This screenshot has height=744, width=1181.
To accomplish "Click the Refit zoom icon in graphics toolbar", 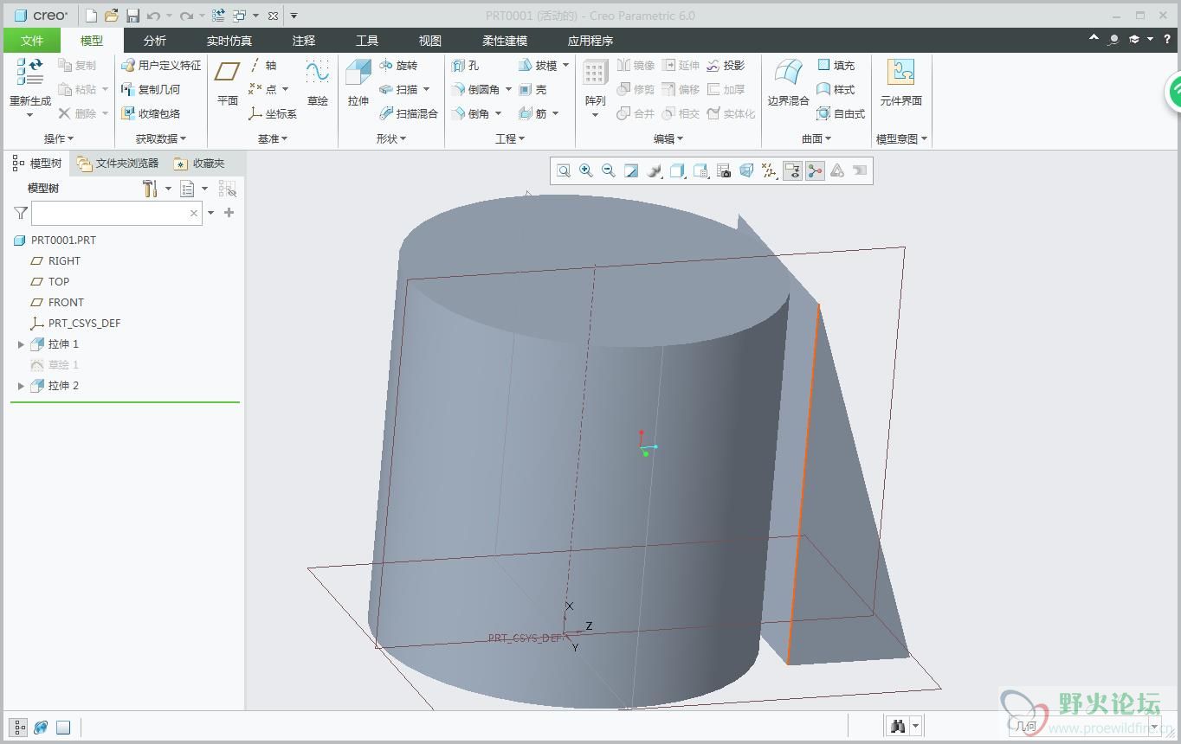I will 564,171.
